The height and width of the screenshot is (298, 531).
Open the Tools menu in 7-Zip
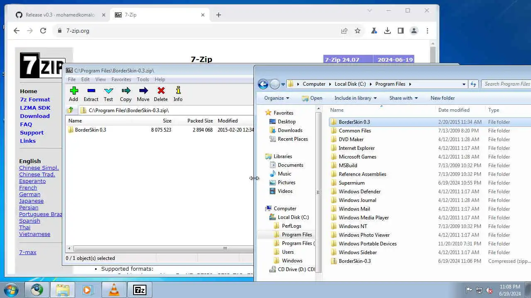click(x=143, y=79)
